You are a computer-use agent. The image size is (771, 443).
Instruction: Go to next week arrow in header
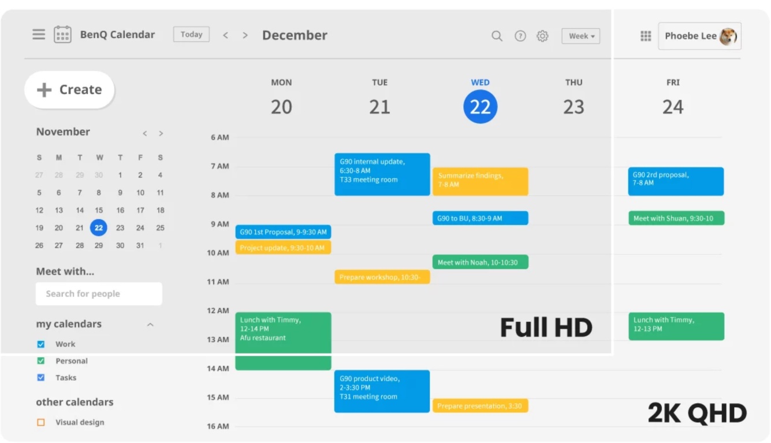click(x=245, y=35)
